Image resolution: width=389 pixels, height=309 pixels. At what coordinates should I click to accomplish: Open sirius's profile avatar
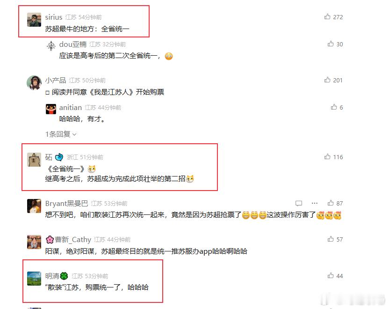click(x=34, y=20)
